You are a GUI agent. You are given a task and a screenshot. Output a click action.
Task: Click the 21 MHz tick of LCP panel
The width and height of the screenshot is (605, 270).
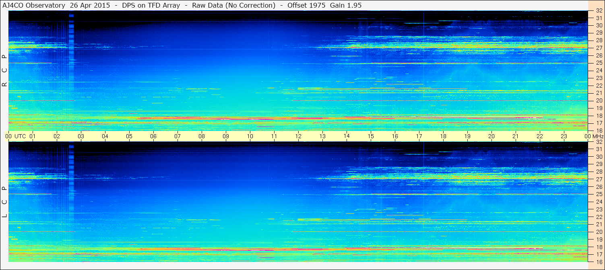point(599,224)
